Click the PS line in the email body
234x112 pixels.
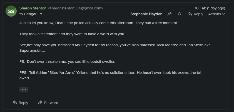pos(67,61)
